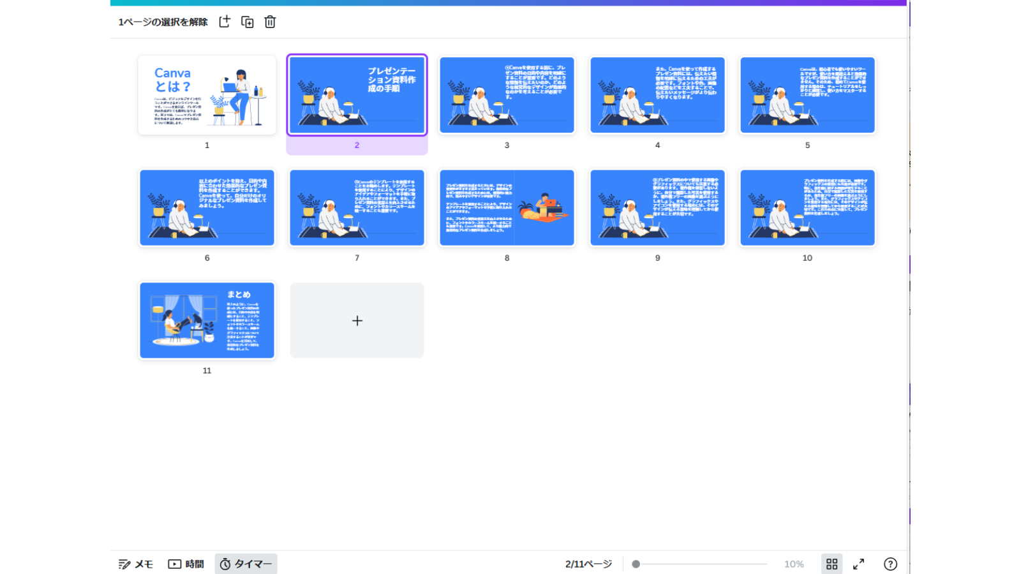Click the duplicate page icon
This screenshot has height=574, width=1021.
248,22
